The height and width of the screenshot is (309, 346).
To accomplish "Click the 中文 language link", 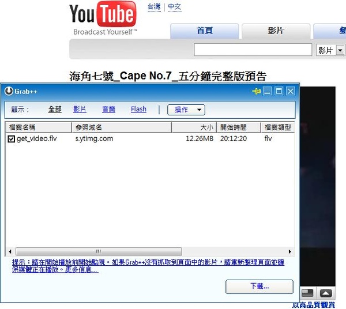I will point(175,7).
